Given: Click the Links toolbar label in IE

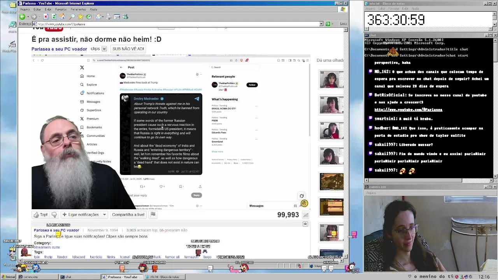Looking at the screenshot, I should [343, 24].
